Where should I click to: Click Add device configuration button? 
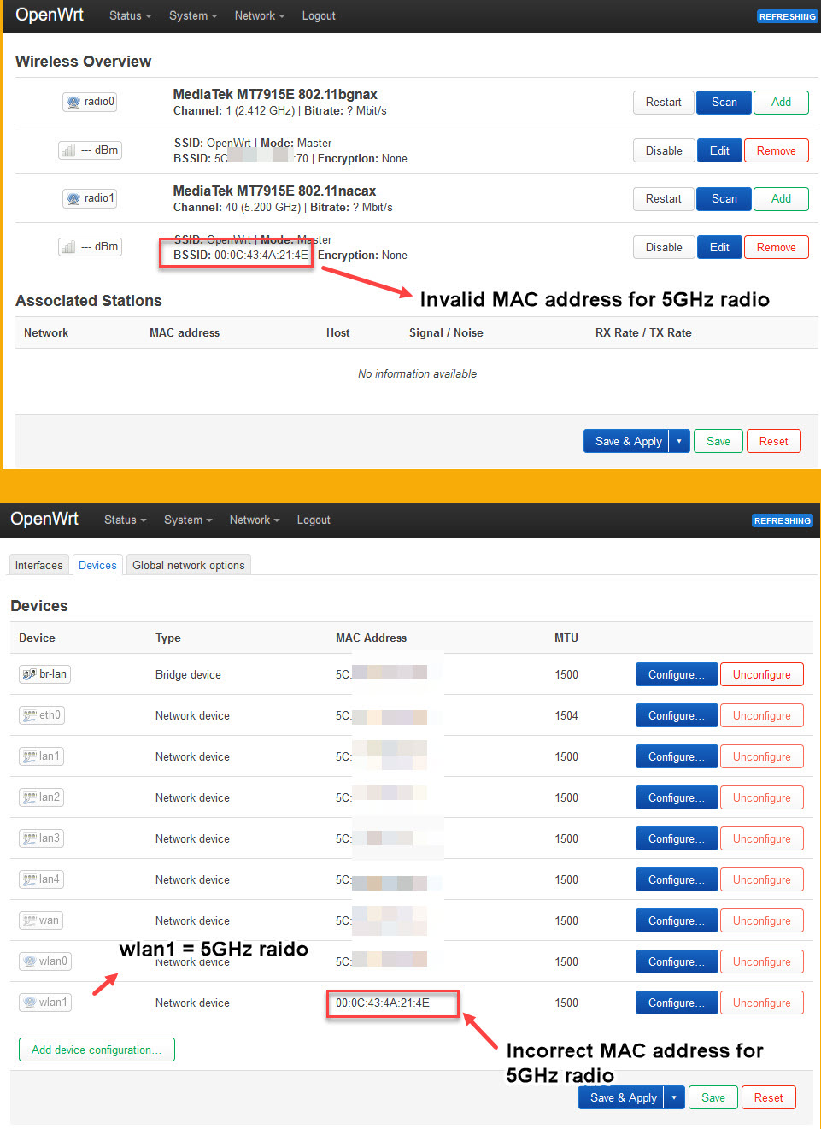point(97,1050)
